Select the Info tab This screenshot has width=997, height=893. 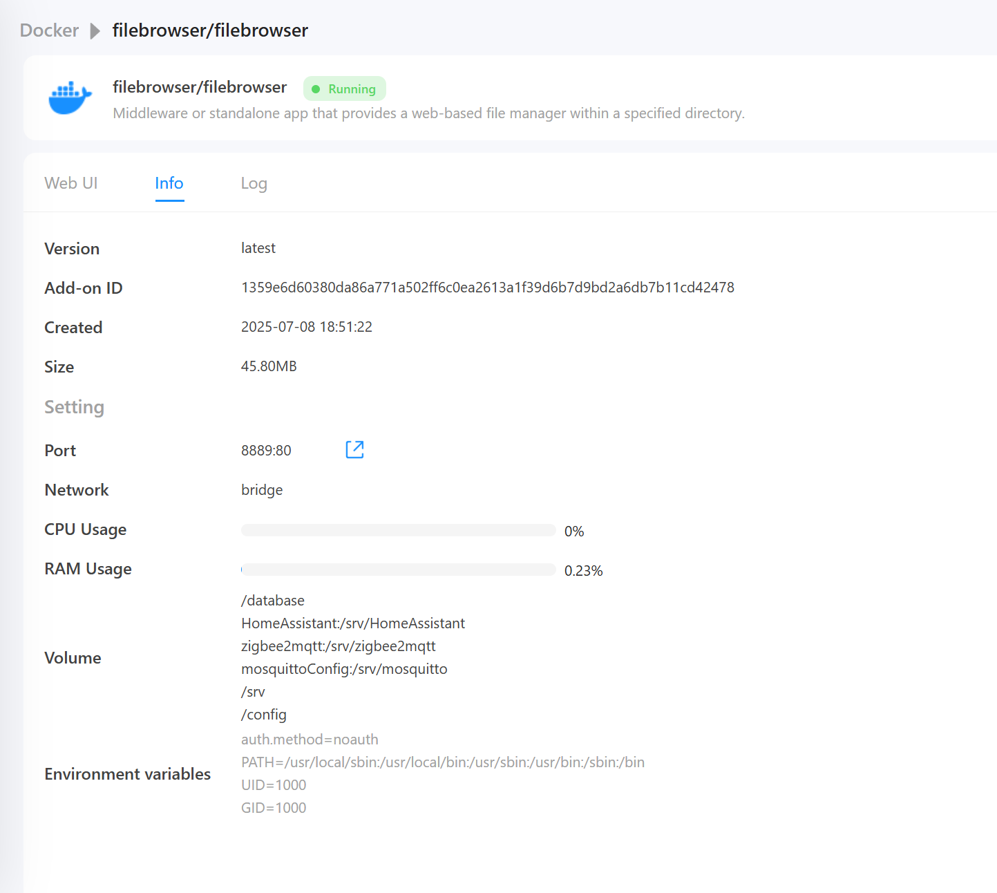pyautogui.click(x=169, y=183)
